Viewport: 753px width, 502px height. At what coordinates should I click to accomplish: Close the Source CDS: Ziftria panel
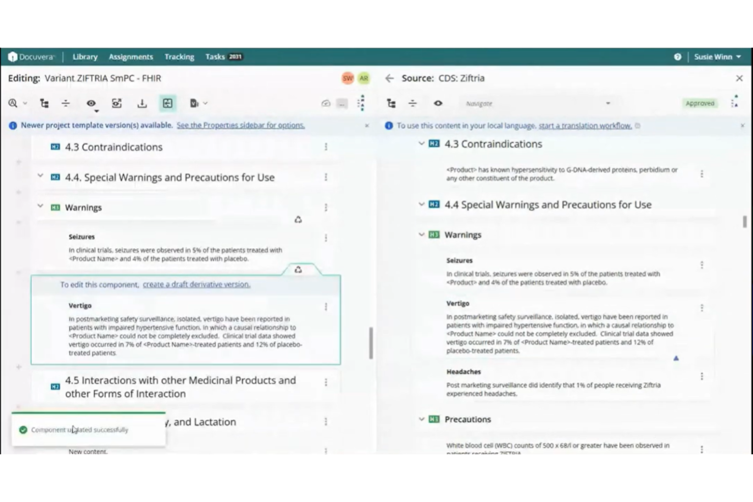point(739,78)
